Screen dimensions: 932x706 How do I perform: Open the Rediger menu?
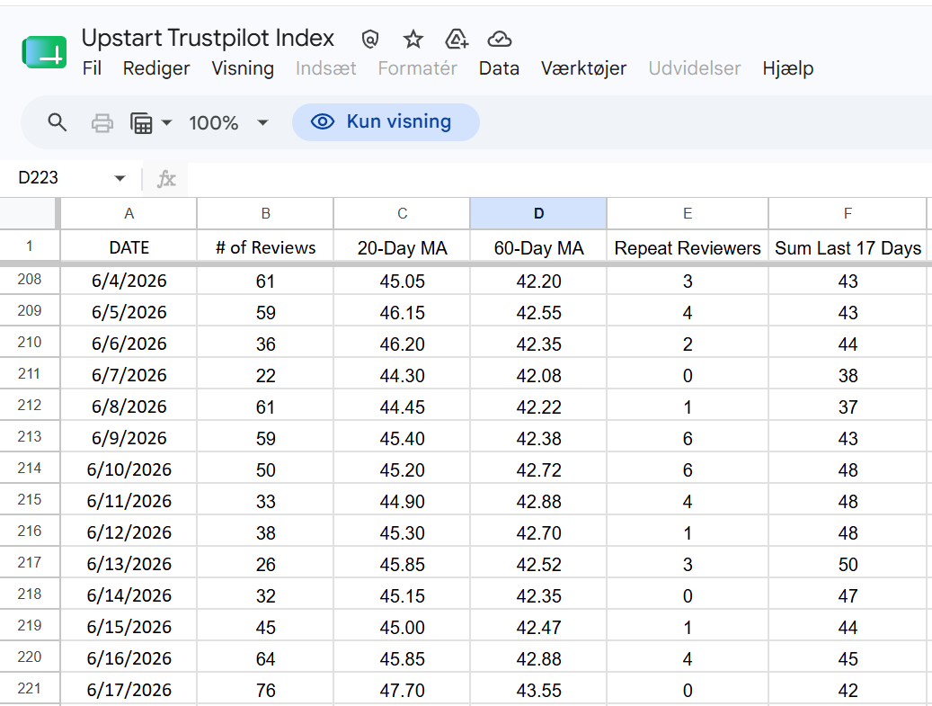pos(156,68)
